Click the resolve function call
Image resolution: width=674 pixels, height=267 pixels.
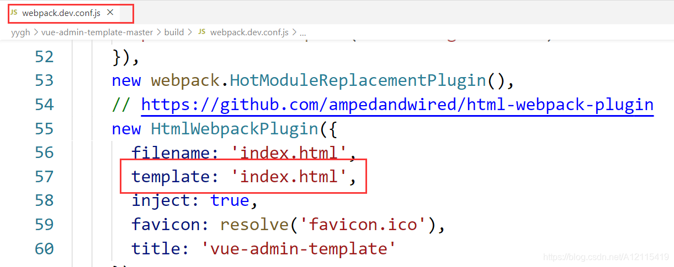click(254, 224)
